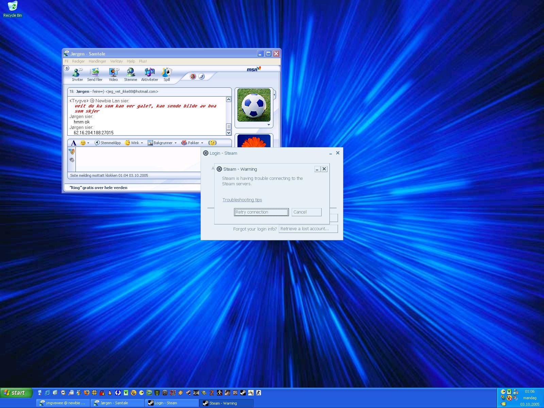Open the Recycle Bin desktop icon
This screenshot has height=408, width=544.
pos(13,9)
